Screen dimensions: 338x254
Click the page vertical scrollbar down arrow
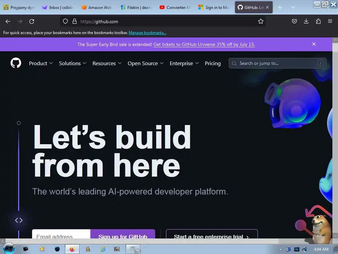pos(335,235)
